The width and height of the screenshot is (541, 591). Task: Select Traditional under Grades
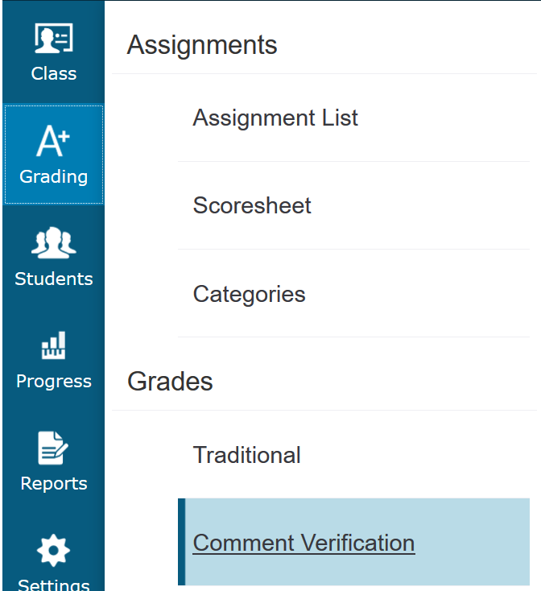pos(246,455)
